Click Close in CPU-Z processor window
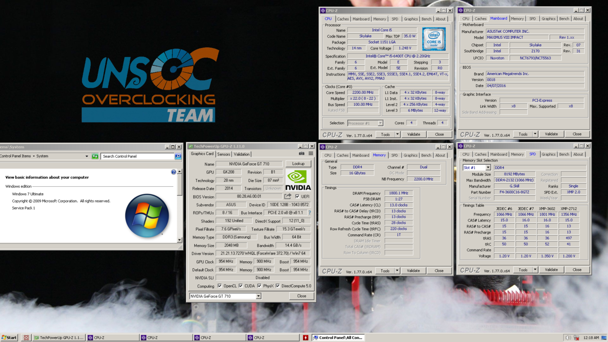The height and width of the screenshot is (342, 608). (x=439, y=134)
